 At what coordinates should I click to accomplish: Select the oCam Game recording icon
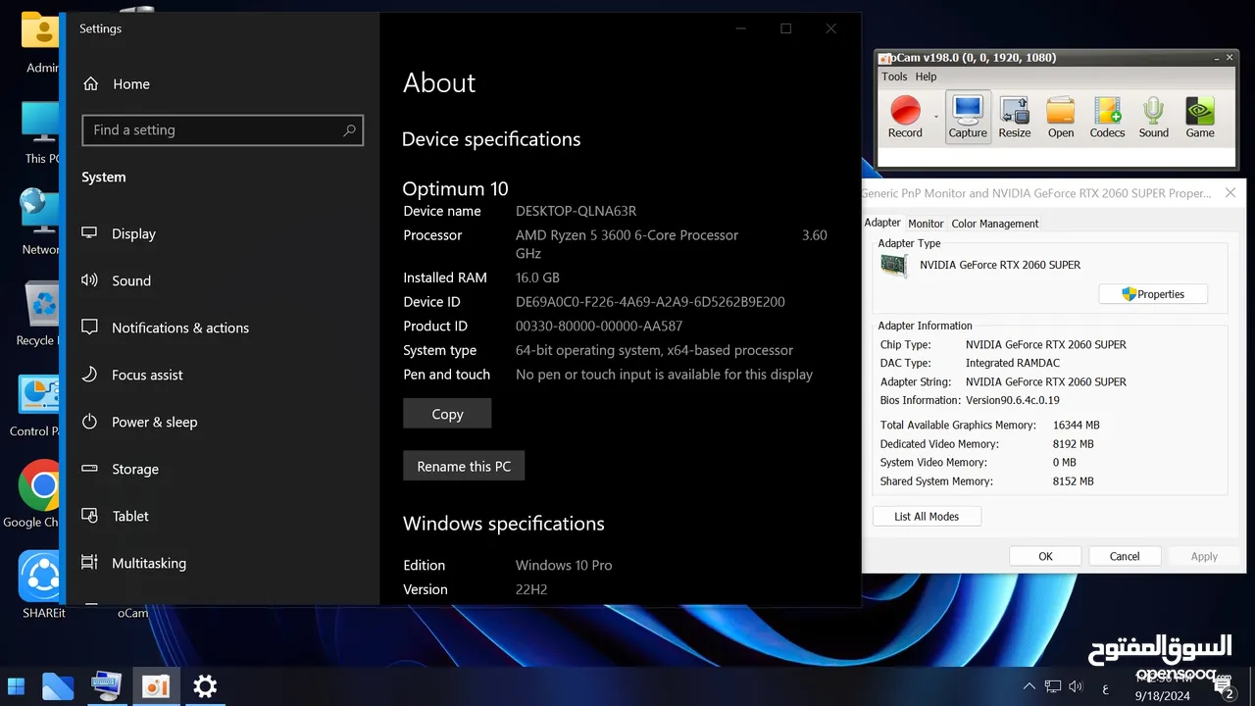point(1200,117)
